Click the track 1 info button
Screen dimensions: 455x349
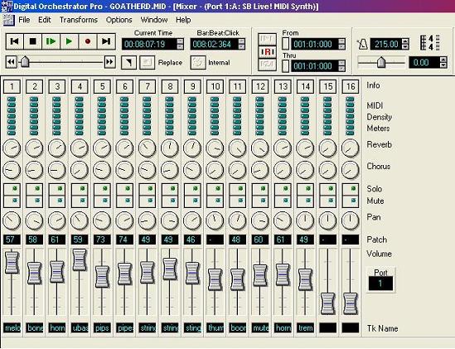[12, 86]
